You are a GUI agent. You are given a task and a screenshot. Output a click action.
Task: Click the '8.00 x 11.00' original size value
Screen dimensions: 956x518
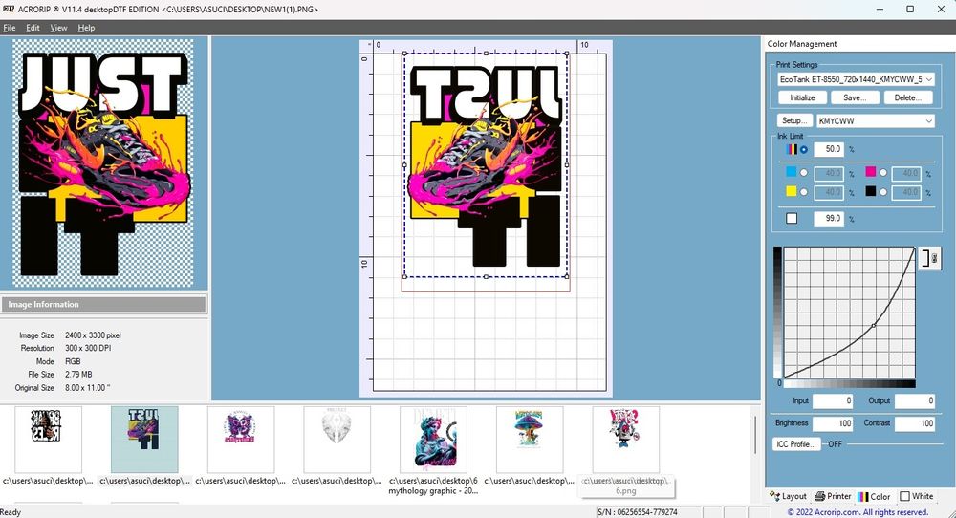point(87,388)
